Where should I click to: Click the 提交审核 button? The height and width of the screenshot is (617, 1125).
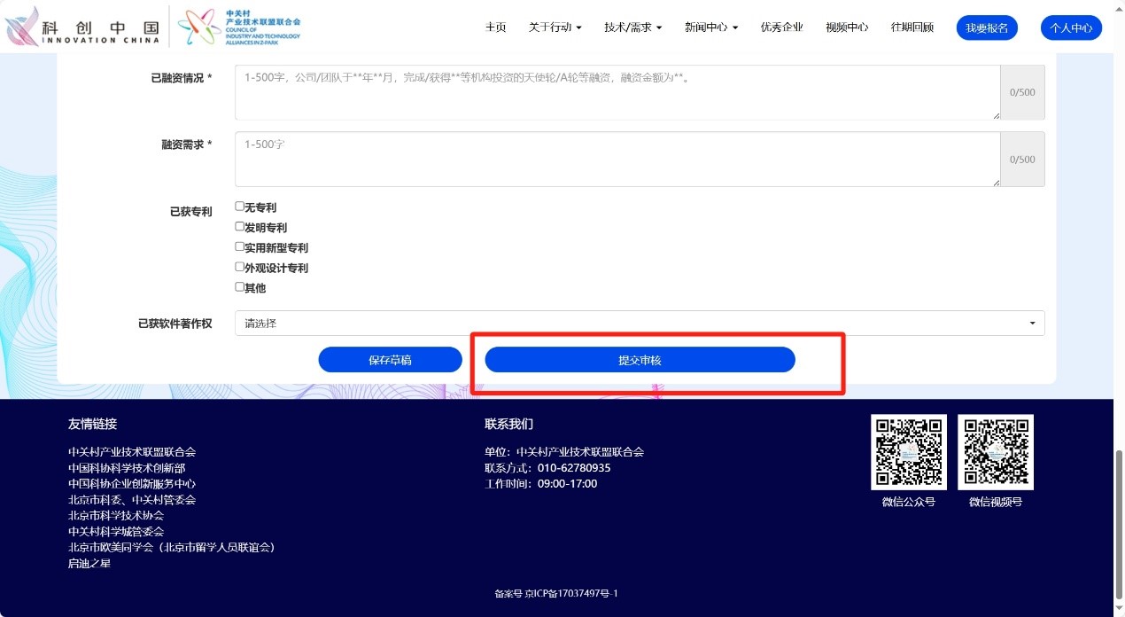click(x=640, y=360)
